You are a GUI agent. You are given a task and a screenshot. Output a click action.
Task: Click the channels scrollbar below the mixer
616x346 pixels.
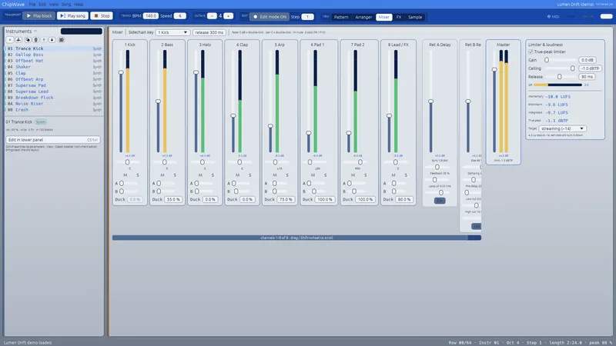(x=296, y=238)
